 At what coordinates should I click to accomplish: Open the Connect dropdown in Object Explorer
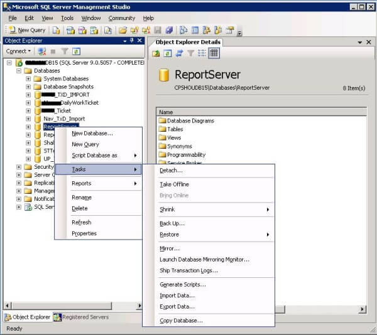pyautogui.click(x=18, y=51)
